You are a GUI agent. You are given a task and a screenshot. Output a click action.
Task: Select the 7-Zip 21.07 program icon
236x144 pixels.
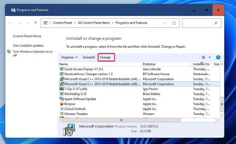(x=61, y=89)
